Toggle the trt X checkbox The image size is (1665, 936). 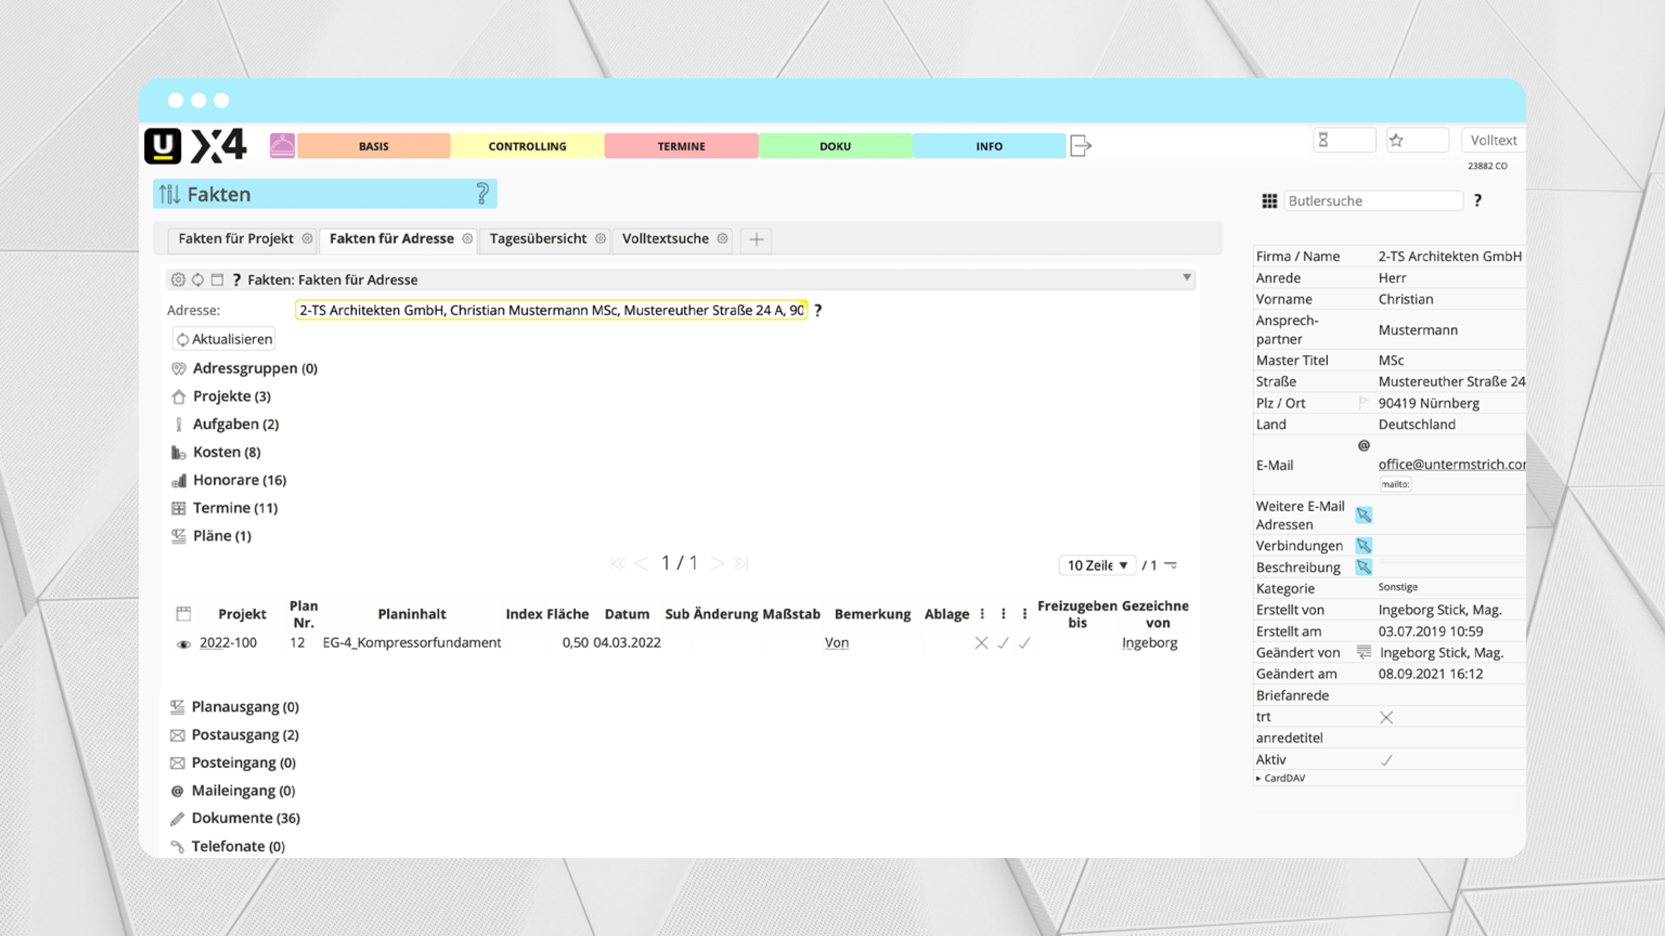[x=1386, y=717]
